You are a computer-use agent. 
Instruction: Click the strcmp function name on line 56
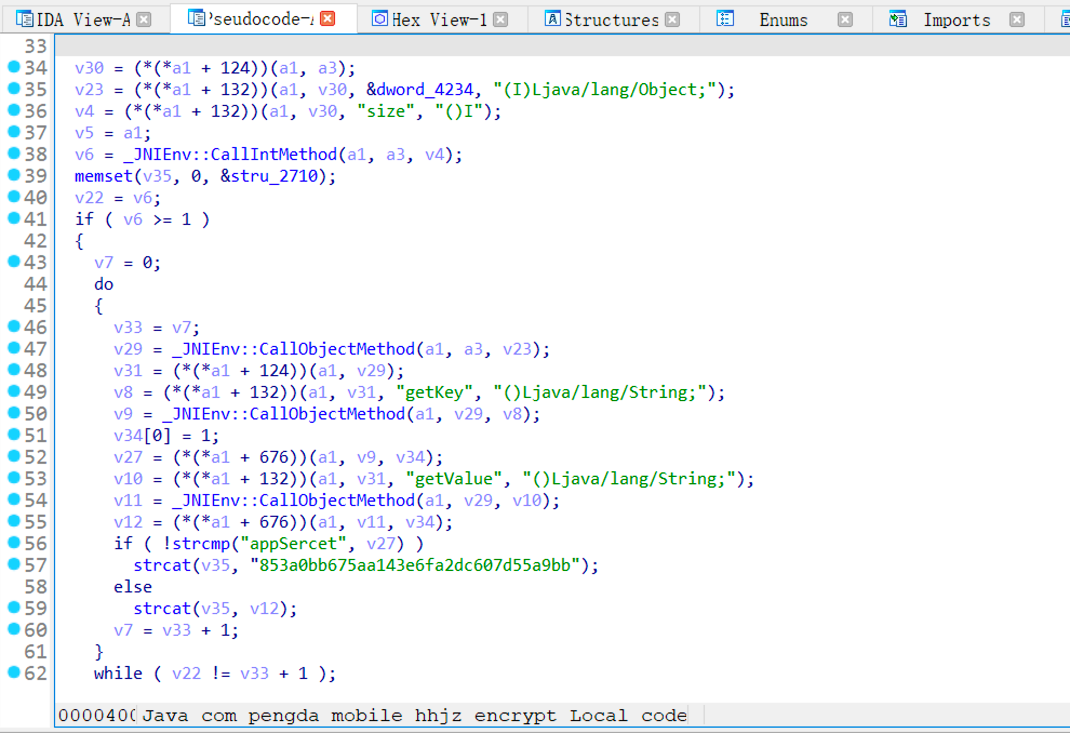coord(201,544)
